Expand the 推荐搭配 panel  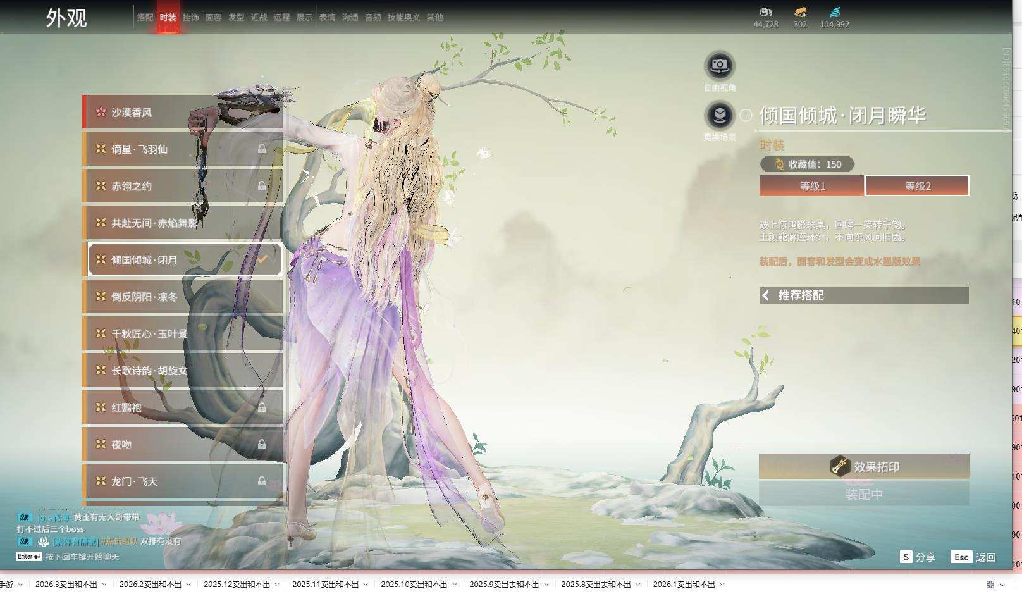pos(864,295)
